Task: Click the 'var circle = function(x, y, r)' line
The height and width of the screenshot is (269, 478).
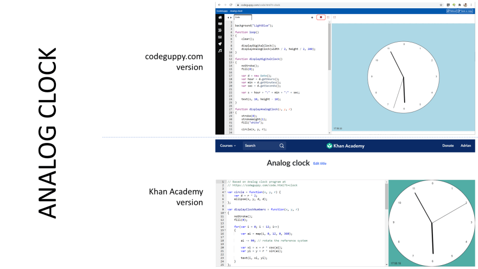Action: [254, 192]
